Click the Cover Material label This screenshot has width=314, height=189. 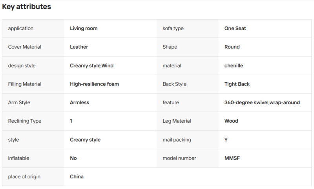[25, 47]
